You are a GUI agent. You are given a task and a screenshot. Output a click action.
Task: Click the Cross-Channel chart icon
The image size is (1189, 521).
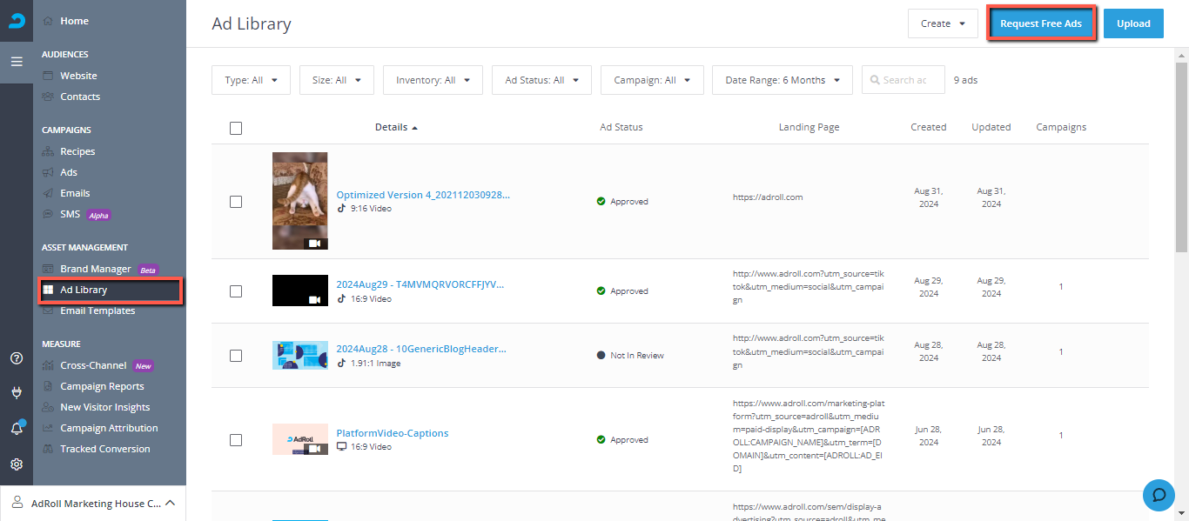[48, 365]
